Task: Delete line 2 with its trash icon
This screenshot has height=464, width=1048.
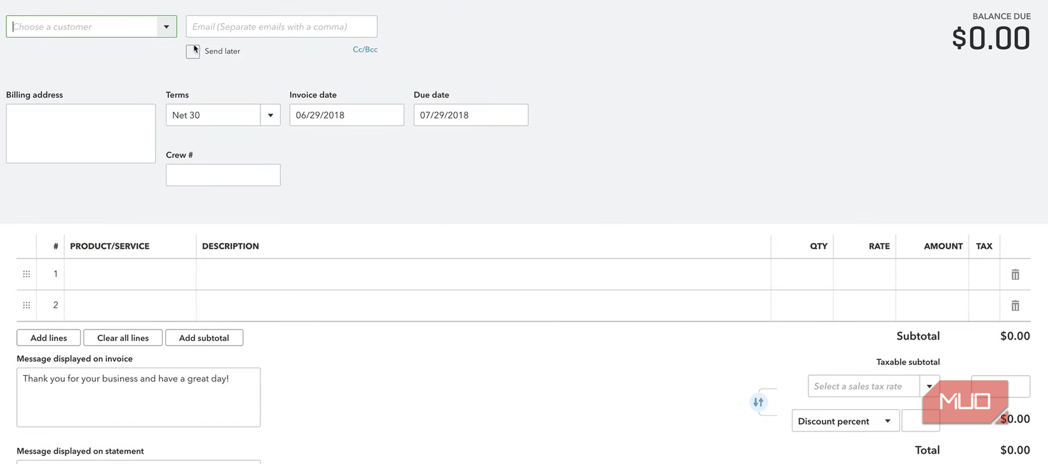Action: (x=1015, y=305)
